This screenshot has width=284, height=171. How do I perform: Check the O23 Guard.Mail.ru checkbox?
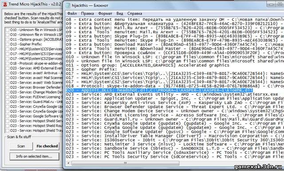[8, 102]
